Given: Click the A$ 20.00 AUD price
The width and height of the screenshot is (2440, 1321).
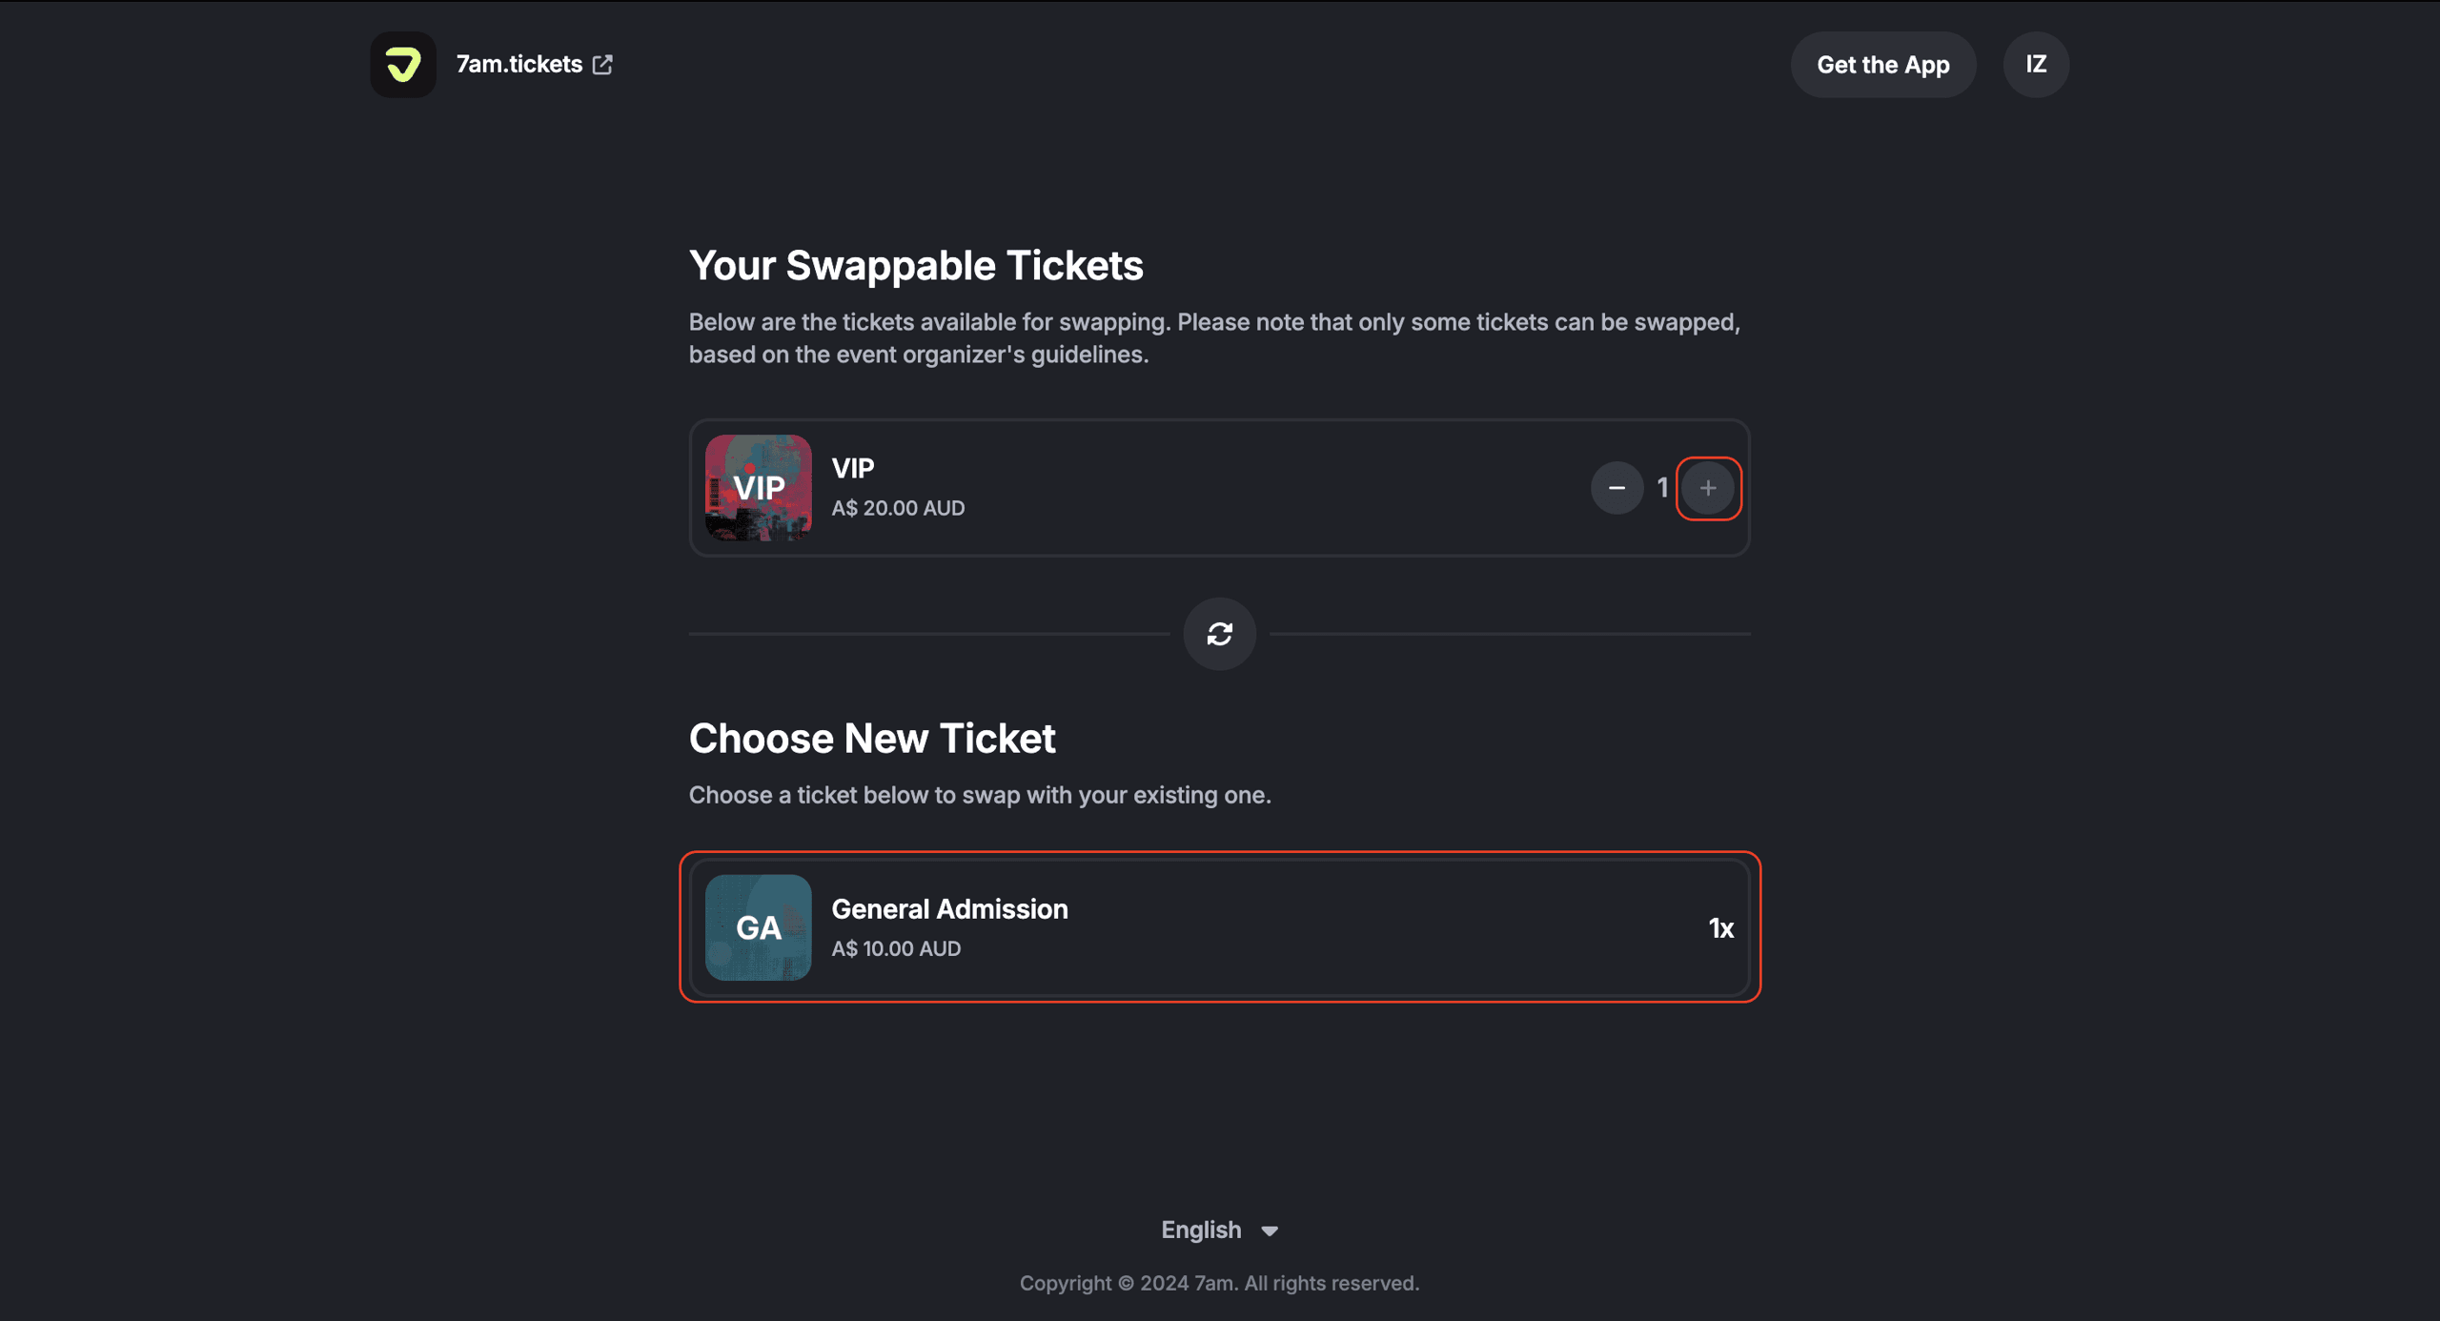Looking at the screenshot, I should [898, 508].
